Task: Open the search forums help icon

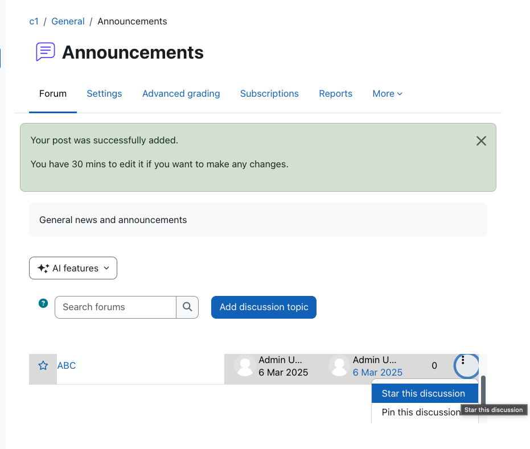Action: tap(43, 303)
